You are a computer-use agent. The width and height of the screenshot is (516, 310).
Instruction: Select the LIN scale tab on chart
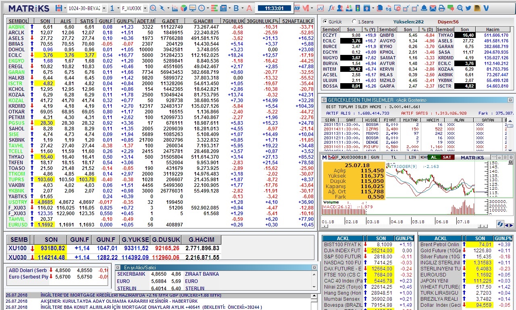tap(412, 157)
